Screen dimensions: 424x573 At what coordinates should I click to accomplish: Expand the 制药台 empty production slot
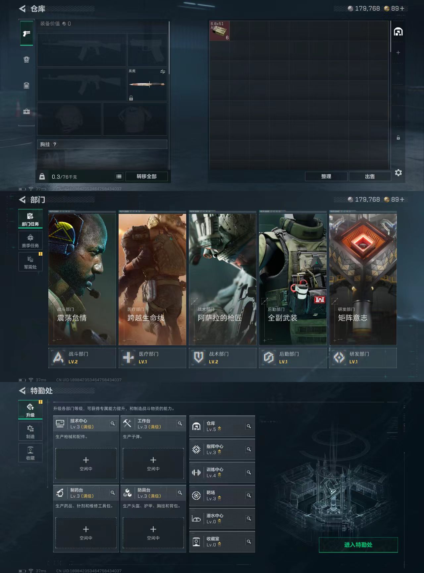coord(86,532)
